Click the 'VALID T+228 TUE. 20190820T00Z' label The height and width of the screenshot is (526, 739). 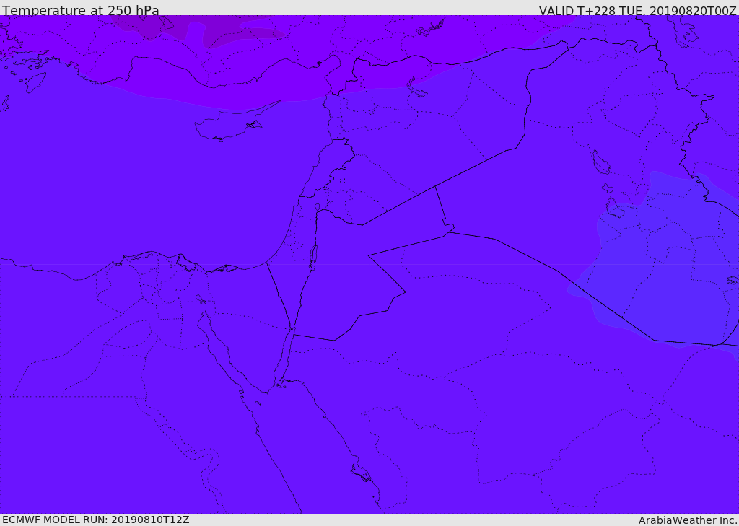coord(638,11)
